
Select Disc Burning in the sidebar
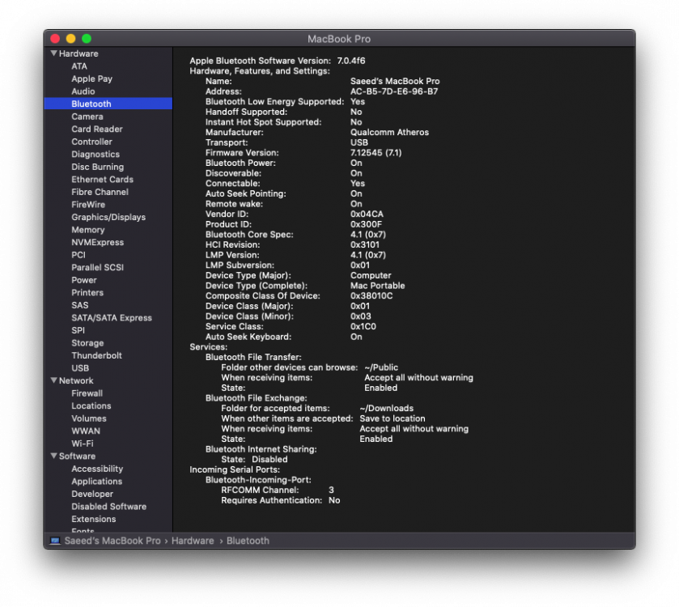pos(97,167)
